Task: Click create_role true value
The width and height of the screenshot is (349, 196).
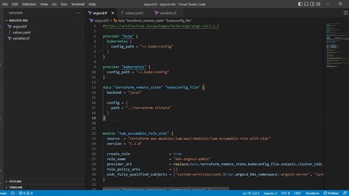Action: pyautogui.click(x=177, y=154)
